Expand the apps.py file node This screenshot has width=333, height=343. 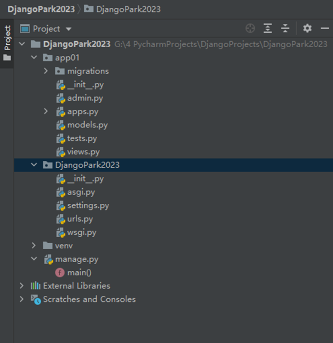tap(46, 111)
